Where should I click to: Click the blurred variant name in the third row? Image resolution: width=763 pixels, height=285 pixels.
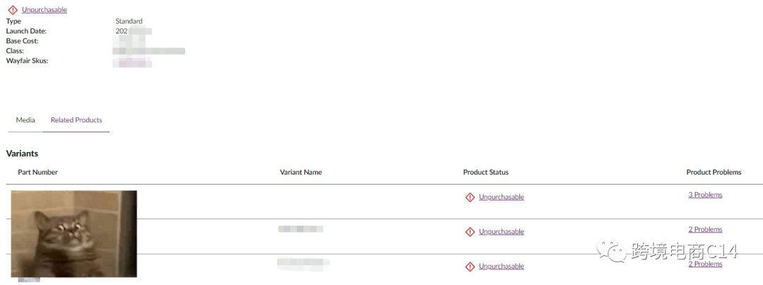[x=303, y=264]
